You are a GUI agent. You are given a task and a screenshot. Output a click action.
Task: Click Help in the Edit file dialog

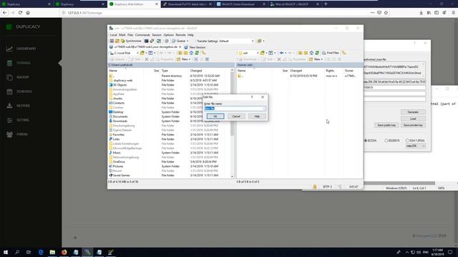257,116
